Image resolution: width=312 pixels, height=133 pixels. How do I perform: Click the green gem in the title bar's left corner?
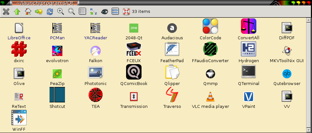[2, 3]
